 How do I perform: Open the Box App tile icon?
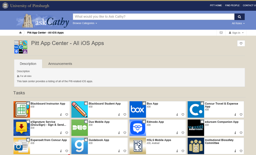coord(138,109)
